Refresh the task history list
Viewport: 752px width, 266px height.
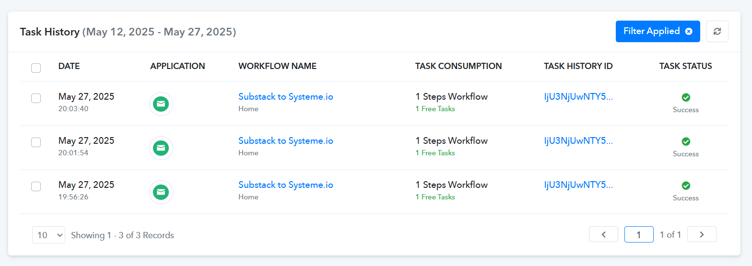click(x=717, y=31)
